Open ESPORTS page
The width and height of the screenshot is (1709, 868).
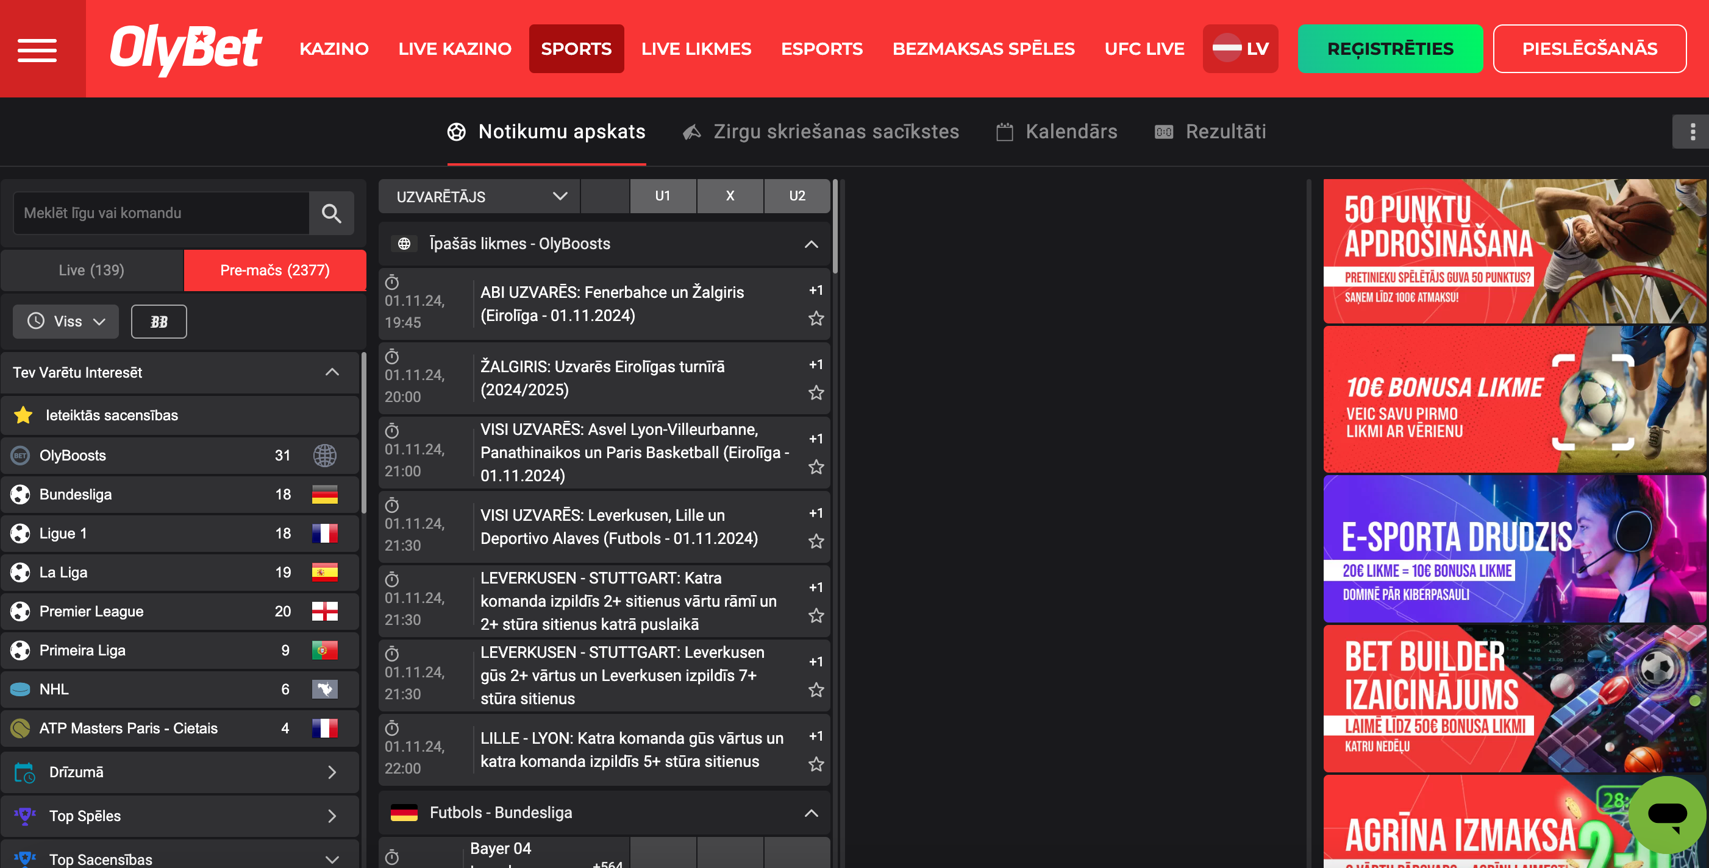pos(821,49)
